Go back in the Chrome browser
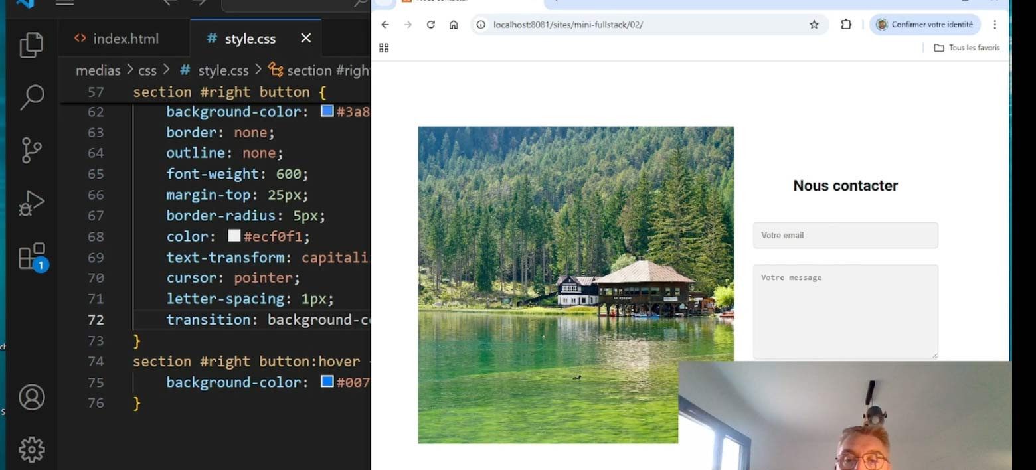The height and width of the screenshot is (470, 1036). point(385,25)
